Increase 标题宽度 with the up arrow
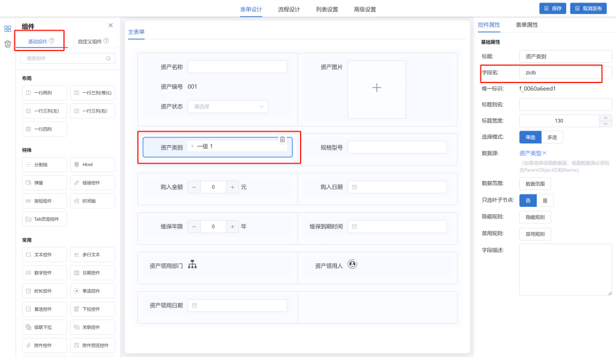 coord(606,118)
